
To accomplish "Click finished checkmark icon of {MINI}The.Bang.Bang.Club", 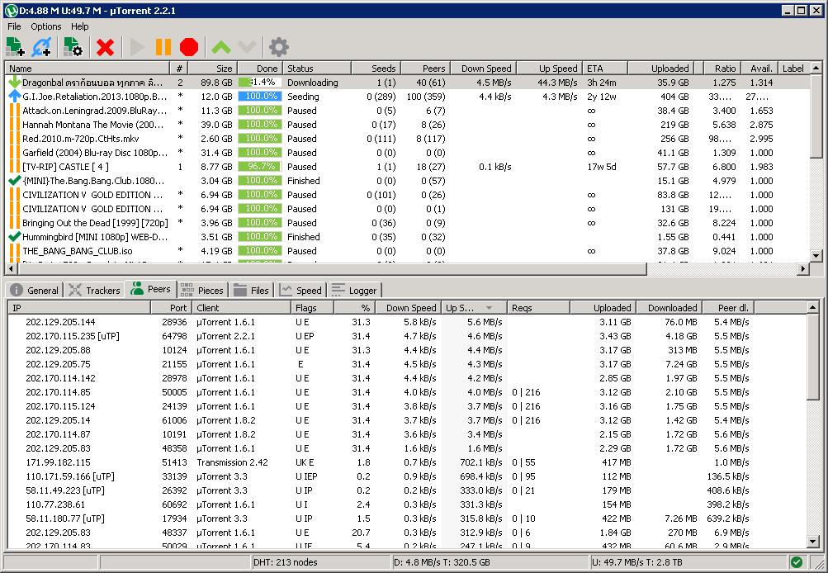I will (14, 181).
